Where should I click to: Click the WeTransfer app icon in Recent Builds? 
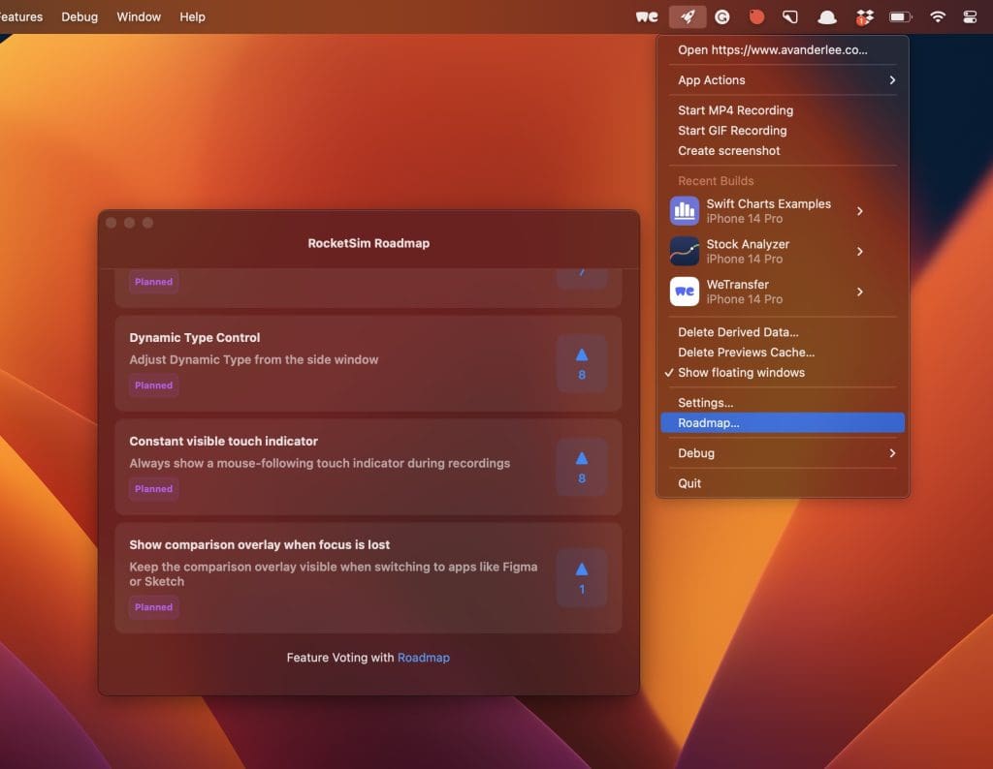click(x=684, y=292)
